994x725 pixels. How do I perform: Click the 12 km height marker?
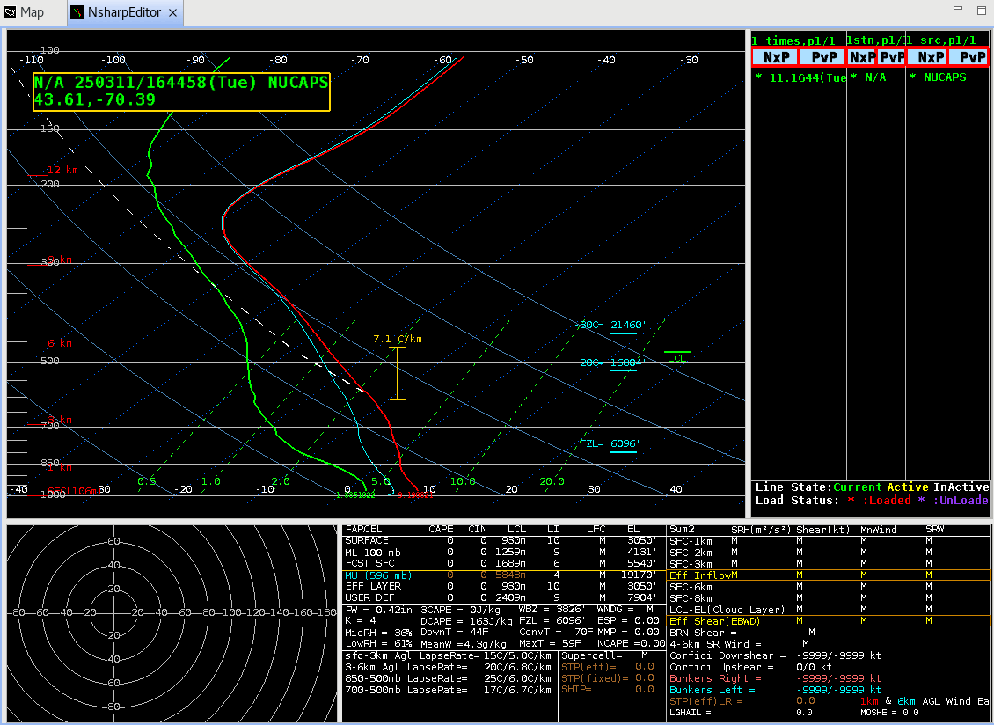pyautogui.click(x=62, y=170)
